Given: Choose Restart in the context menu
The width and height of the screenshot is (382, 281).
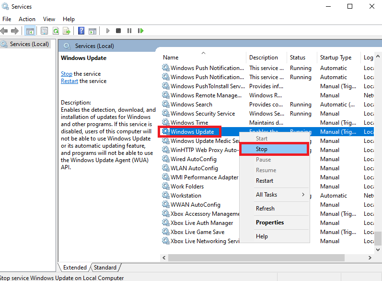Looking at the screenshot, I should 274,181.
